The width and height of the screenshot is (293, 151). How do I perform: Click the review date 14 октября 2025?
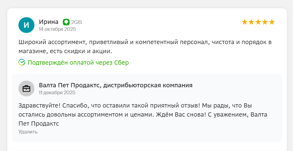click(57, 29)
